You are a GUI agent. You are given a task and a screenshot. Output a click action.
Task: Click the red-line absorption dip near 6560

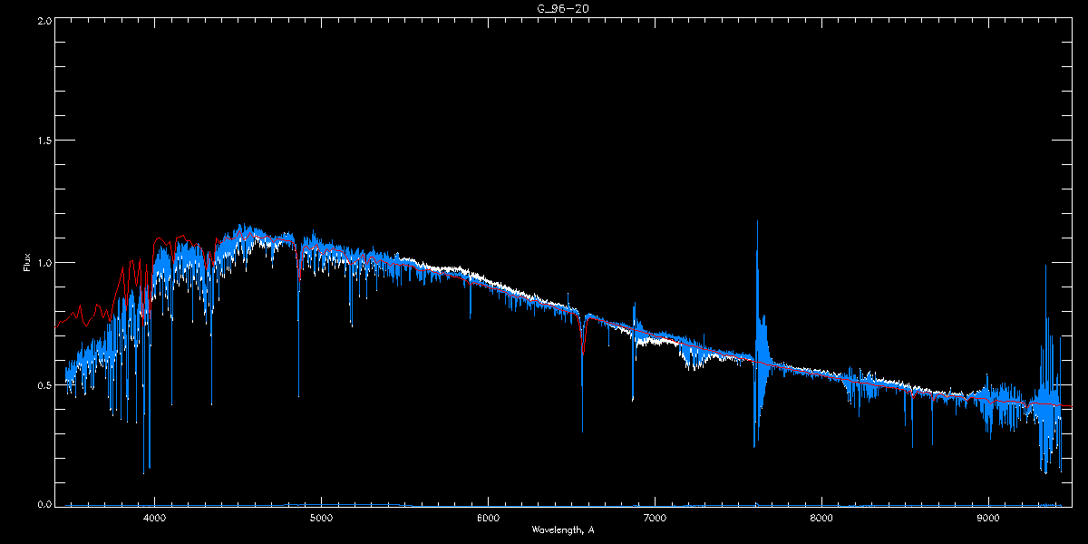583,340
